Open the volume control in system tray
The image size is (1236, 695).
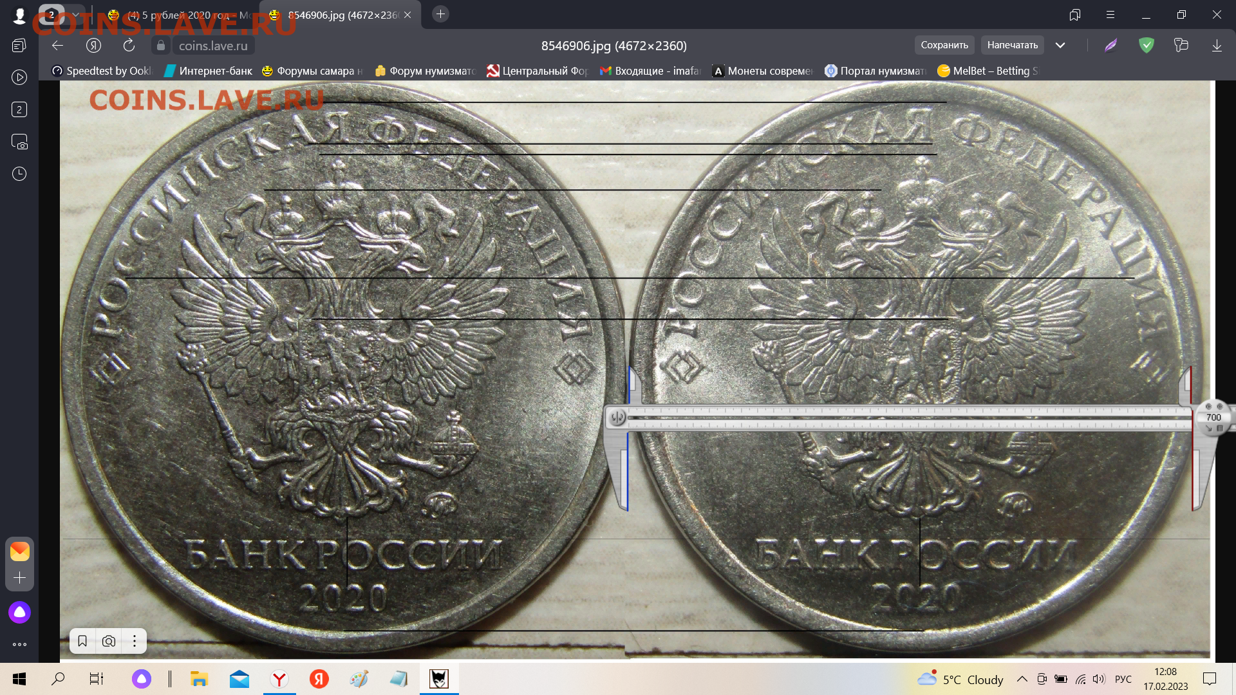click(1099, 679)
